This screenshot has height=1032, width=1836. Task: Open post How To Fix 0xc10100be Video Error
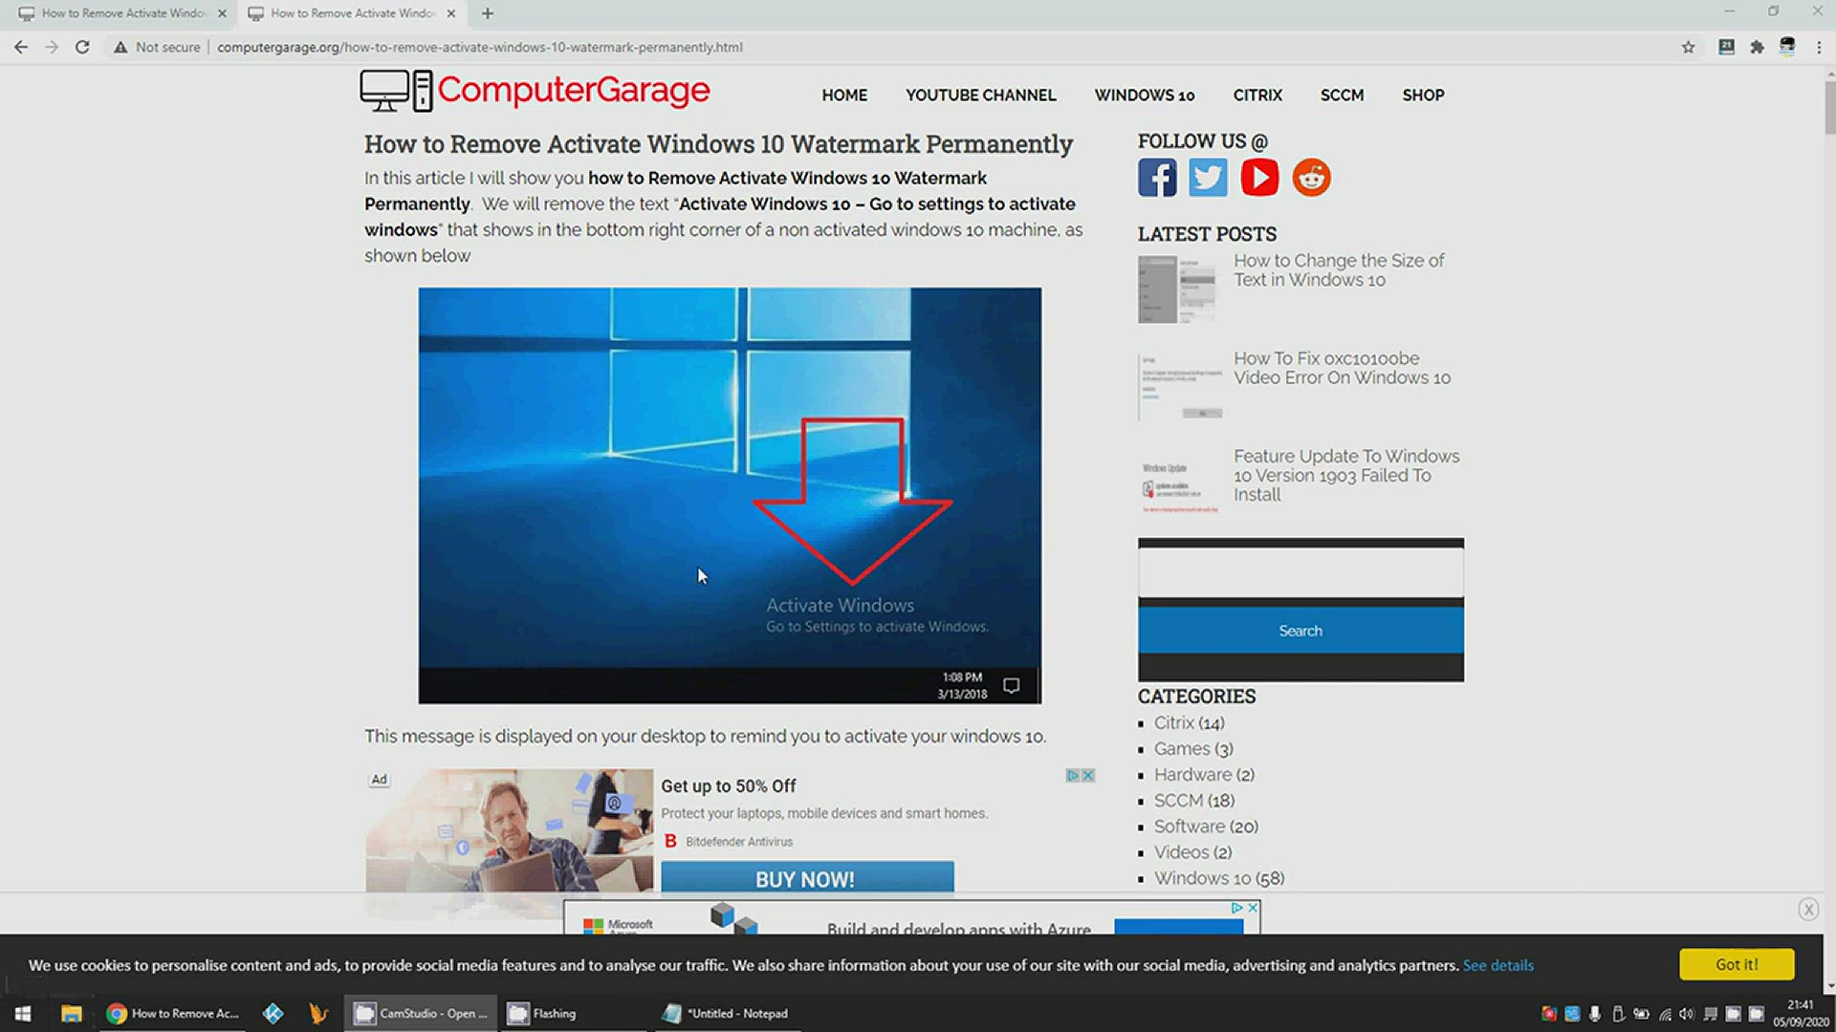tap(1342, 368)
